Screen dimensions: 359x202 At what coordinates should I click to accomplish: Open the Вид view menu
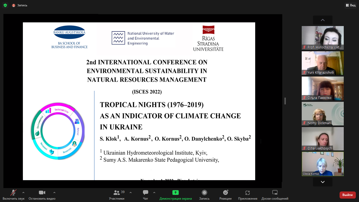351,5
